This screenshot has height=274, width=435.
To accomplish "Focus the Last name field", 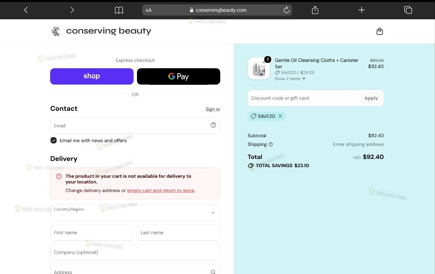I will tap(178, 233).
